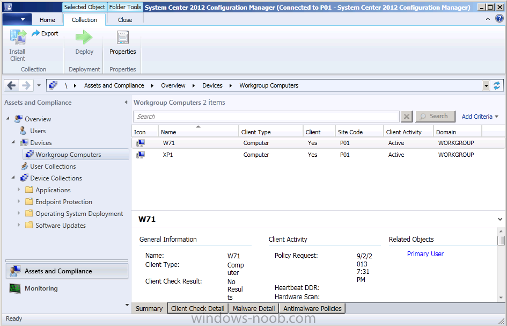The width and height of the screenshot is (507, 326).
Task: Collapse the Assets and Compliance navigation pane
Action: [x=126, y=102]
